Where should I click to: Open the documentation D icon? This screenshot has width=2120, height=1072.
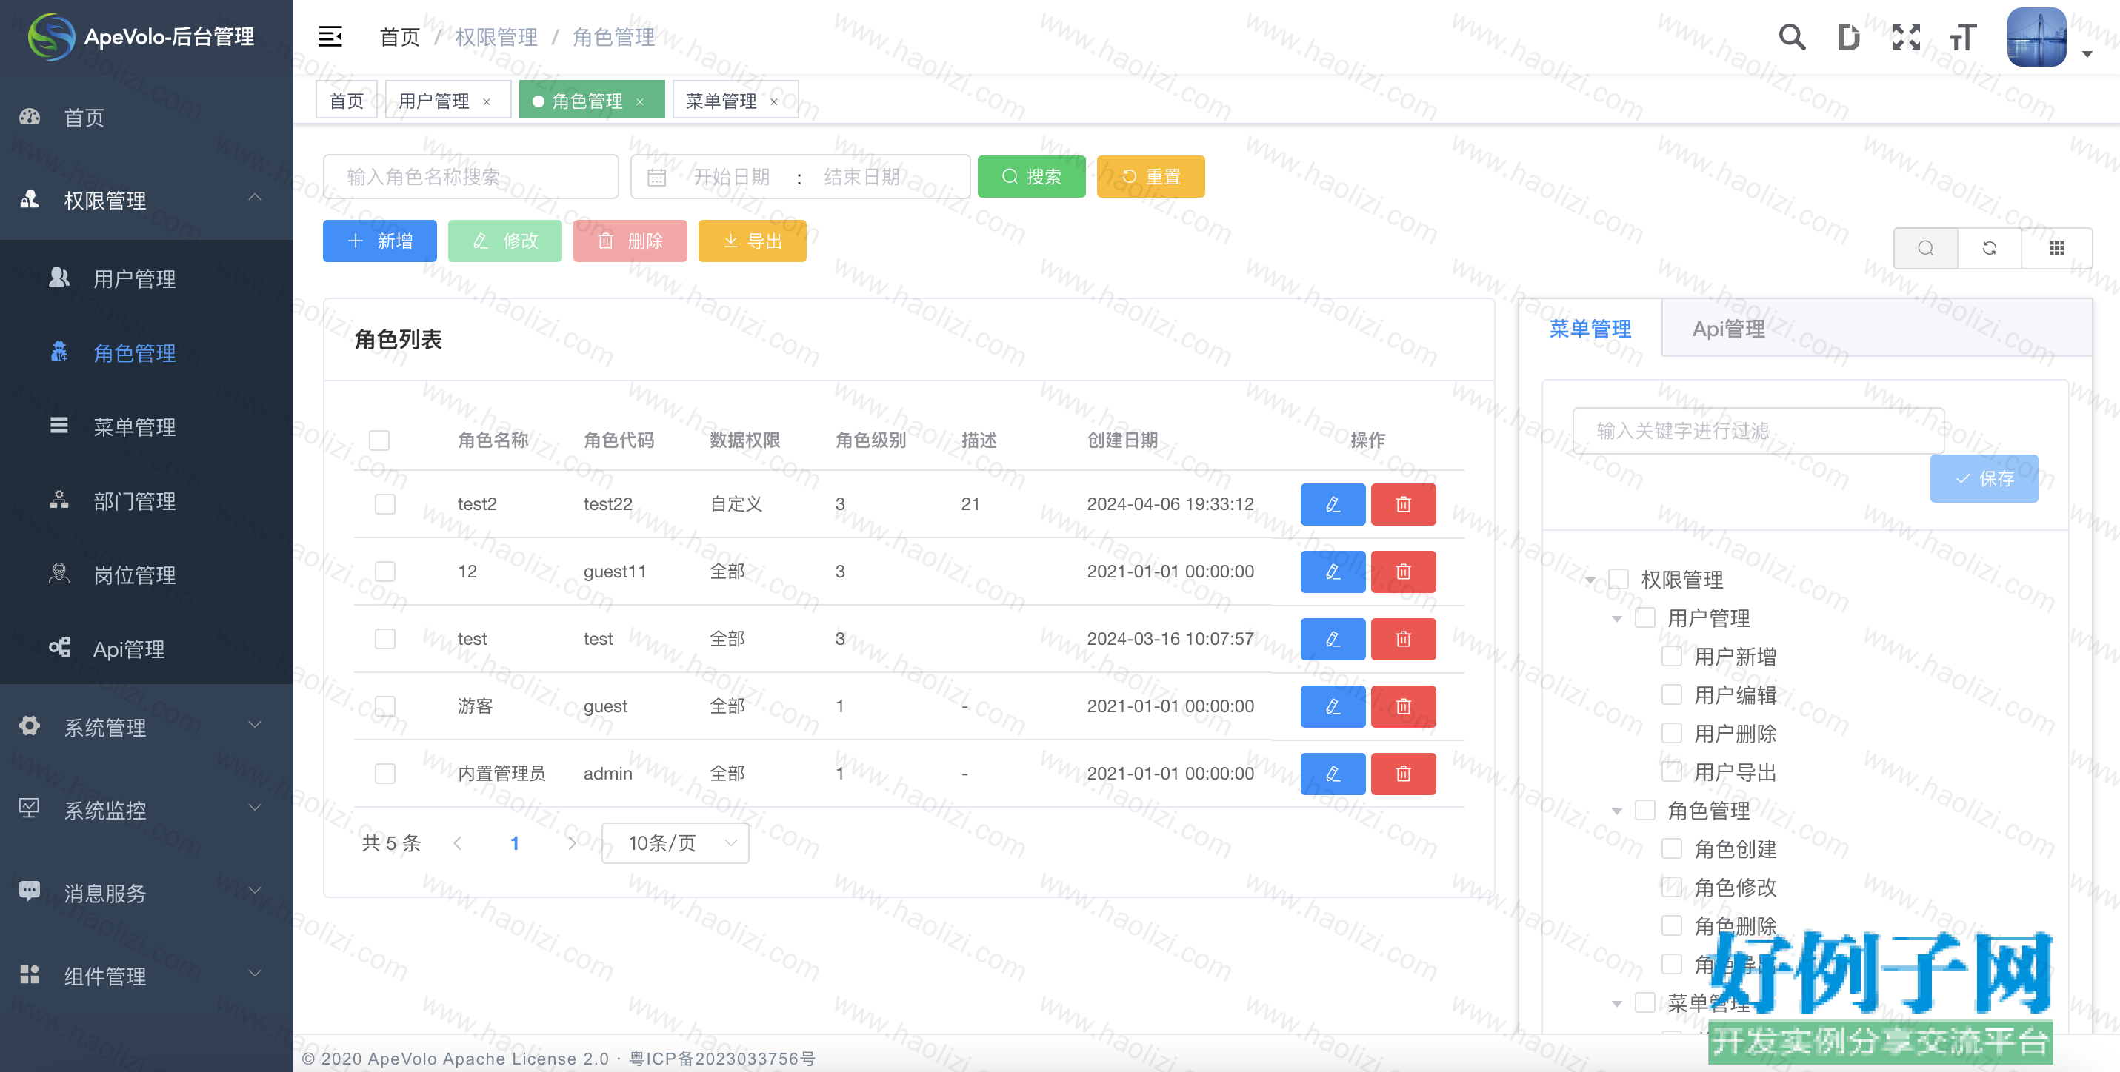click(1848, 37)
